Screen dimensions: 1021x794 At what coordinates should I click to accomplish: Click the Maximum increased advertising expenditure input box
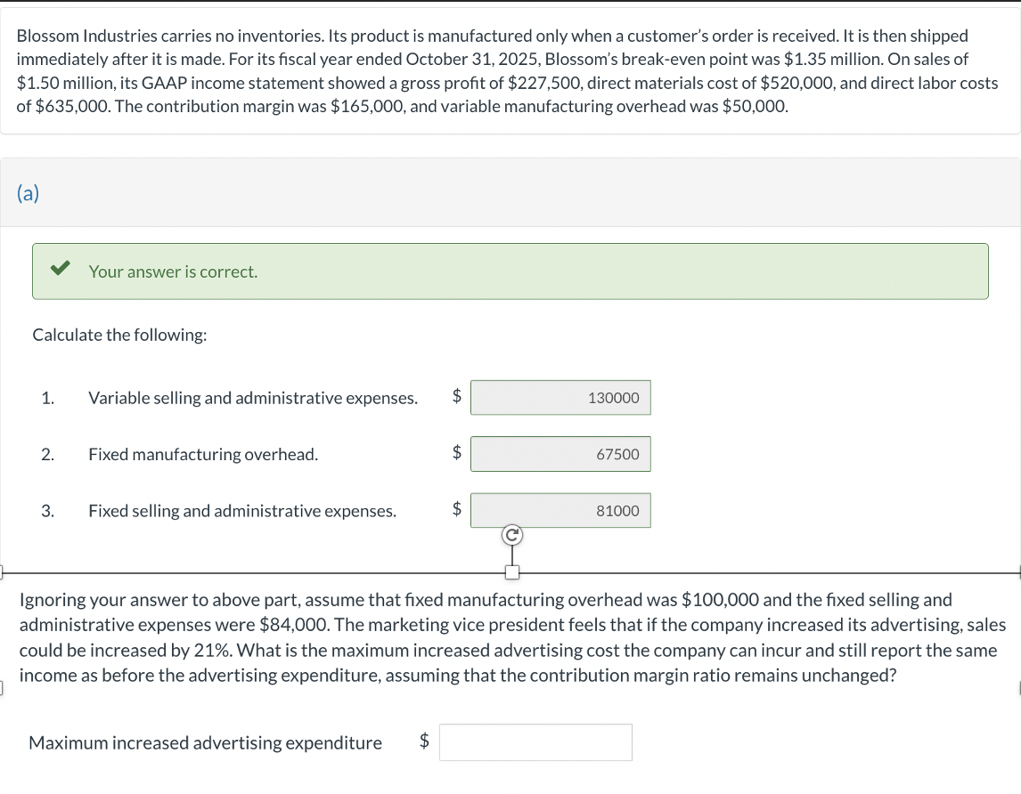tap(535, 741)
